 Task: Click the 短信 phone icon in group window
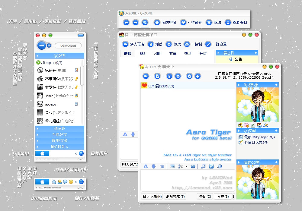[151, 44]
